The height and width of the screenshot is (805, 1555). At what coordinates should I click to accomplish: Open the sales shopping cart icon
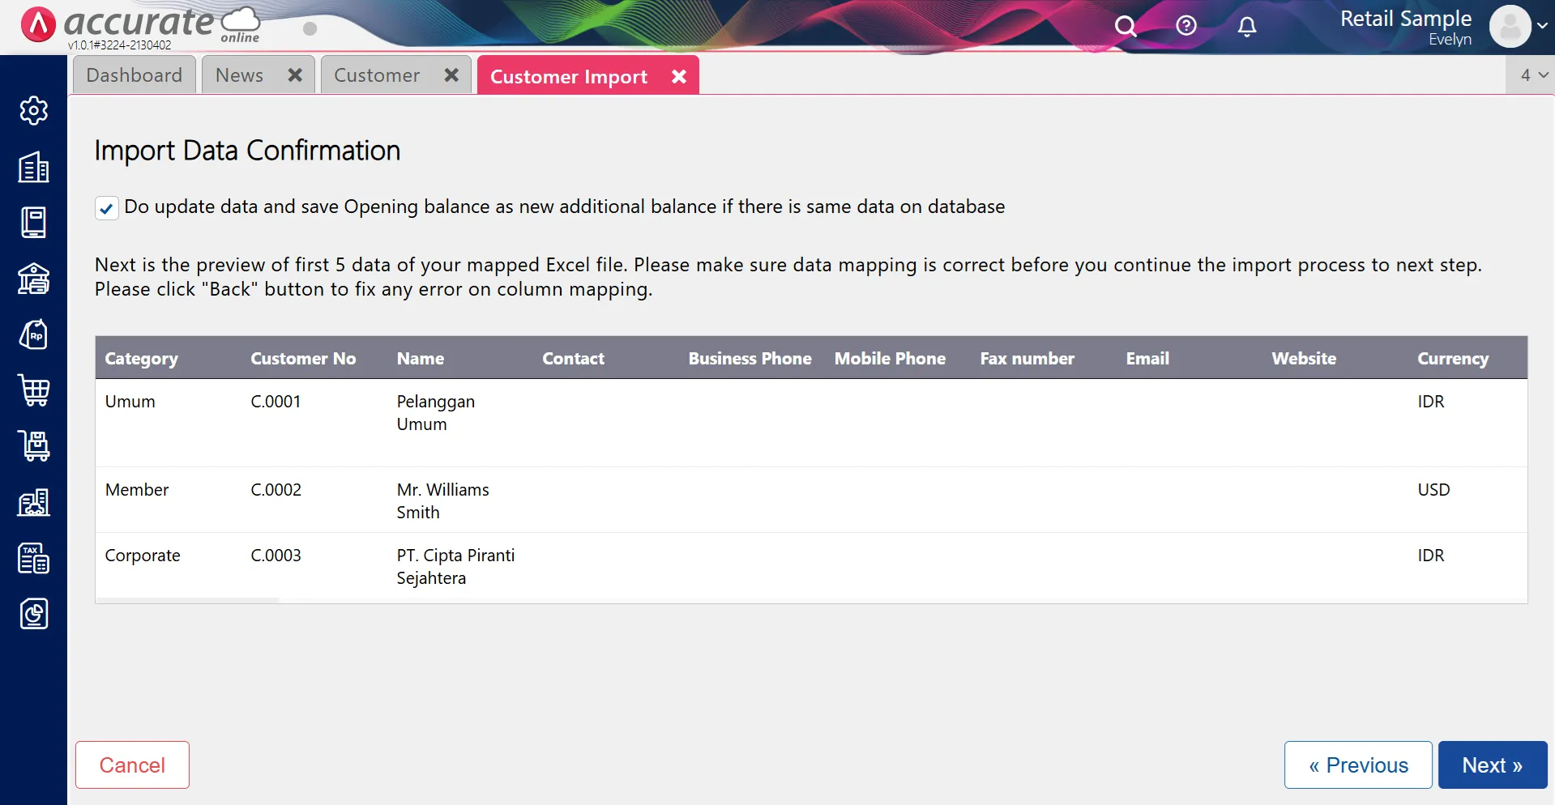click(x=33, y=391)
